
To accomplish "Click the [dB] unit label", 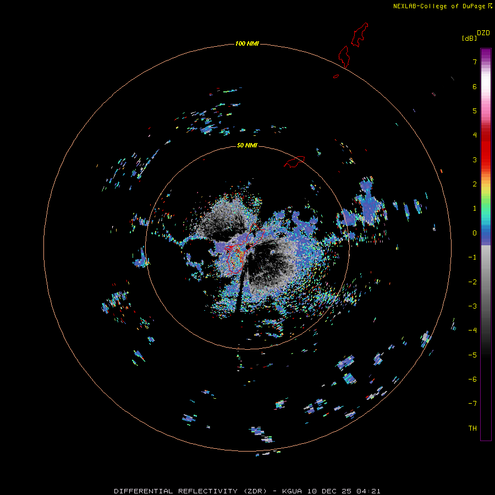I will click(x=469, y=38).
